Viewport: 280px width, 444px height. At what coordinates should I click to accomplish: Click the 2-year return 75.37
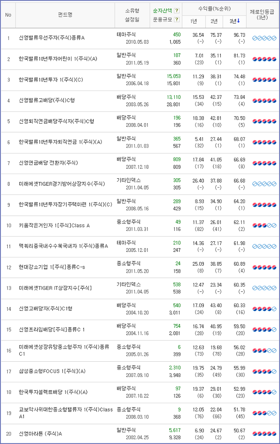click(x=216, y=35)
